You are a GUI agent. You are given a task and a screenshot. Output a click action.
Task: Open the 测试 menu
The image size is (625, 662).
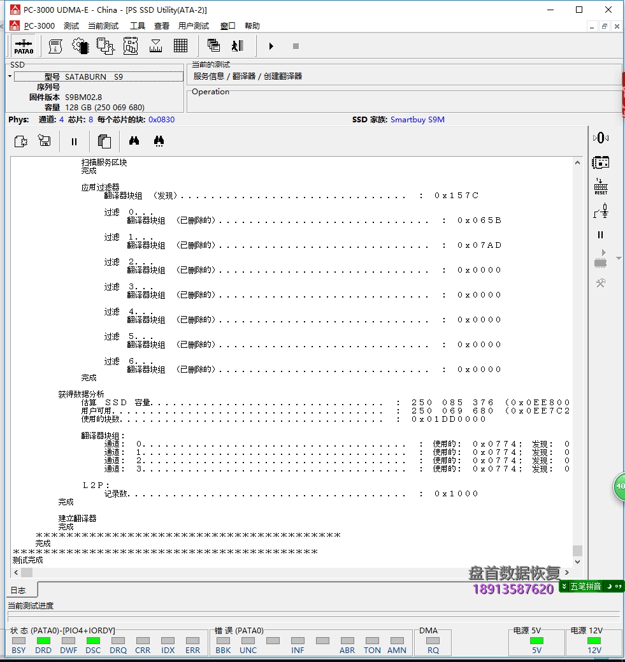coord(71,25)
